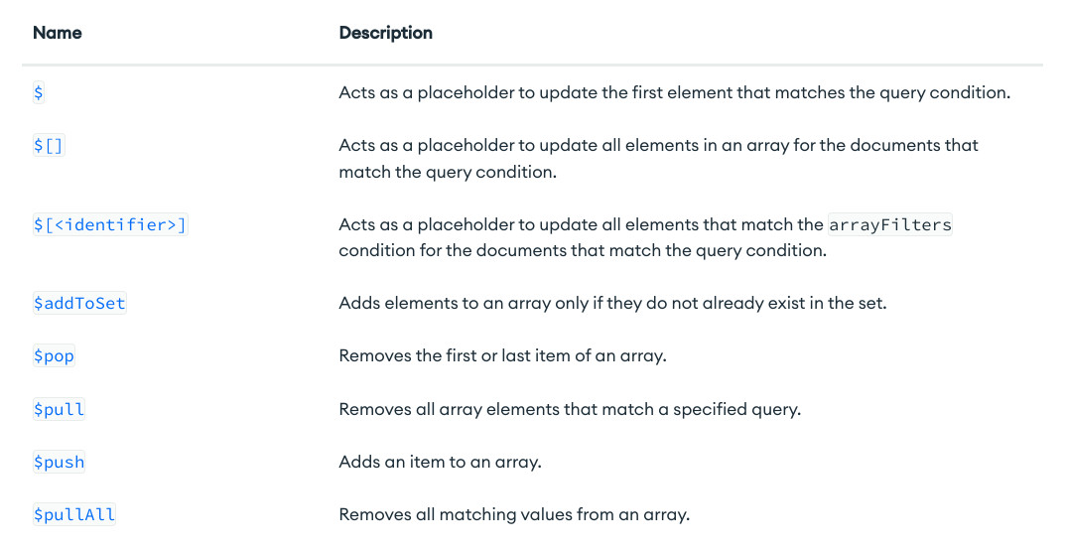Image resolution: width=1066 pixels, height=549 pixels.
Task: Open the $[<identifier>] filtered positional link
Action: tap(110, 224)
